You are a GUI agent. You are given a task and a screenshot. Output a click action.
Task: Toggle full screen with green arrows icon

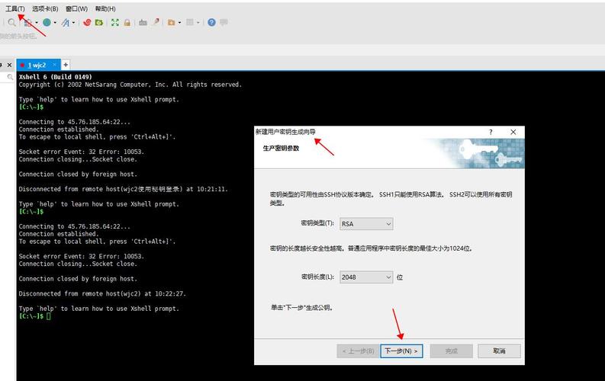pos(115,22)
